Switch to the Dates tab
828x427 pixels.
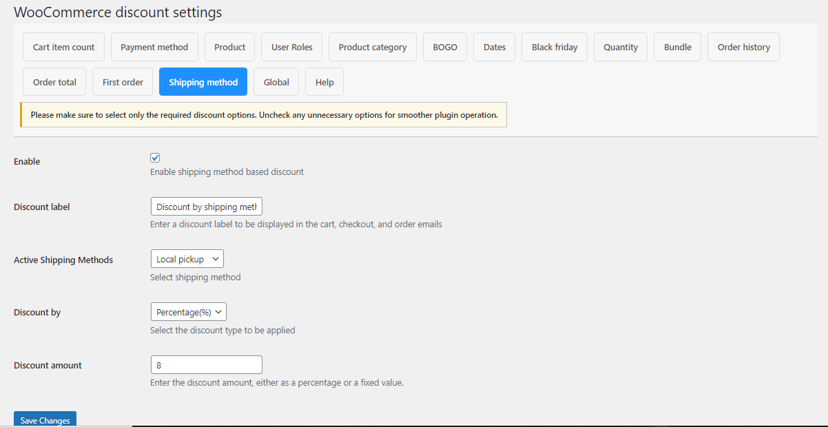click(494, 46)
